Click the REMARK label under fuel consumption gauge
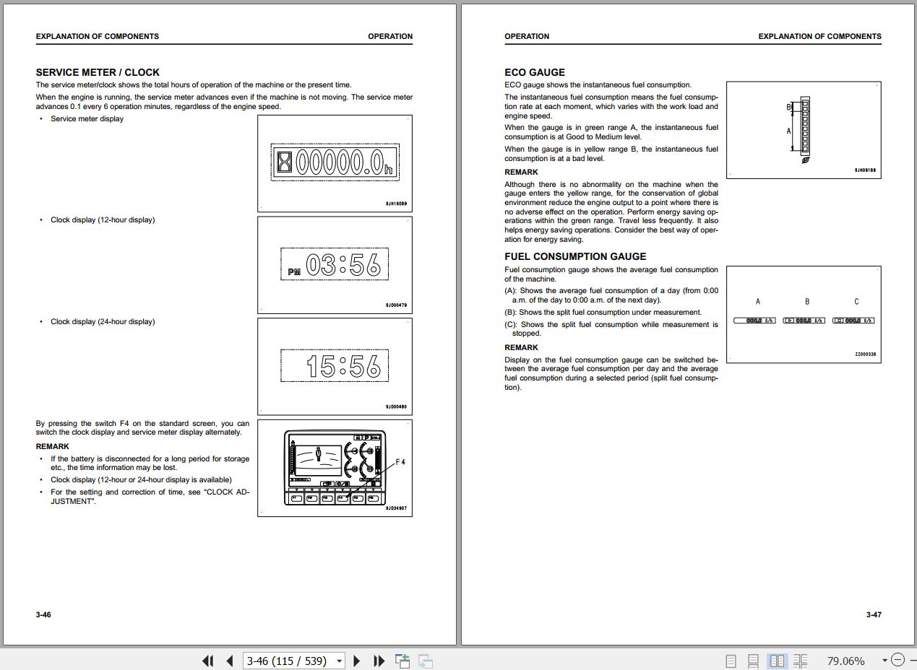917x670 pixels. pos(521,347)
